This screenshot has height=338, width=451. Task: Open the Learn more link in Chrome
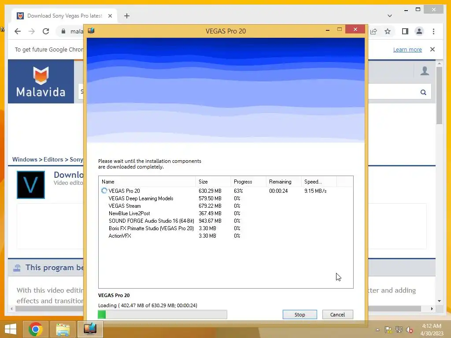pos(407,49)
